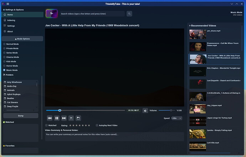This screenshot has height=157, width=246.
Task: Rate the video four stars
Action: point(80,125)
